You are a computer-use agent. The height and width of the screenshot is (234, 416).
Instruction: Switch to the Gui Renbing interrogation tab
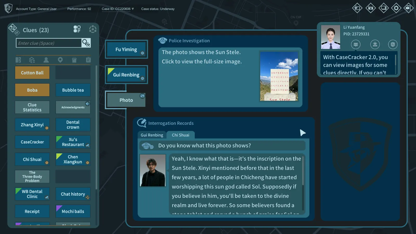point(152,135)
